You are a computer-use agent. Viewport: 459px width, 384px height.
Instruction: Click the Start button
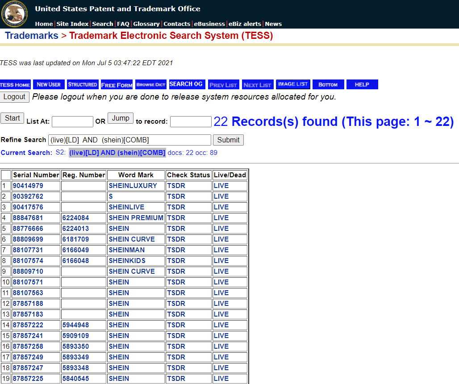(x=13, y=118)
